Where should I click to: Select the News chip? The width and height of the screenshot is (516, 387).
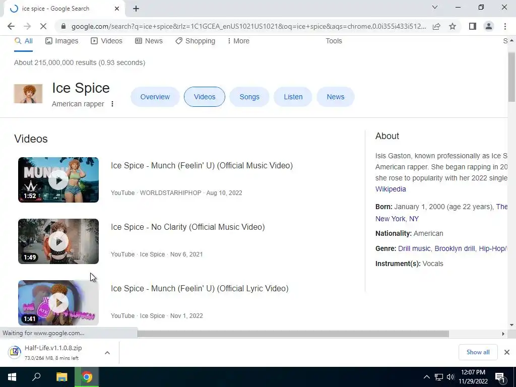pos(335,97)
